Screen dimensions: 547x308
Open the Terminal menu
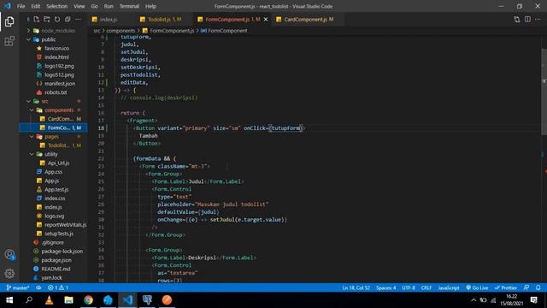click(x=129, y=6)
